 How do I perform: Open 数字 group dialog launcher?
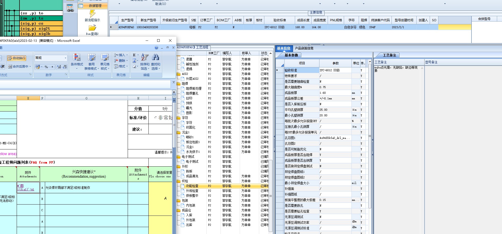[x=66, y=75]
